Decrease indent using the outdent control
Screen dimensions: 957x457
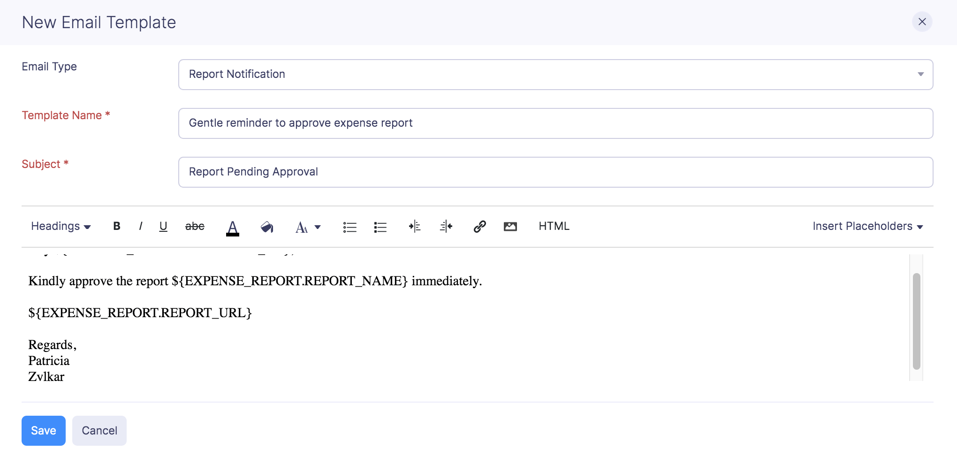point(446,226)
